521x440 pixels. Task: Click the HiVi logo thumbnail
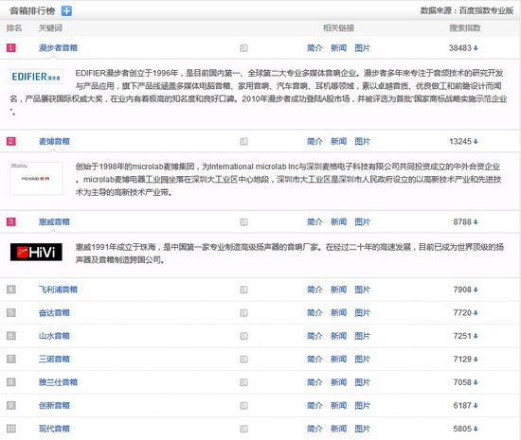(x=36, y=253)
